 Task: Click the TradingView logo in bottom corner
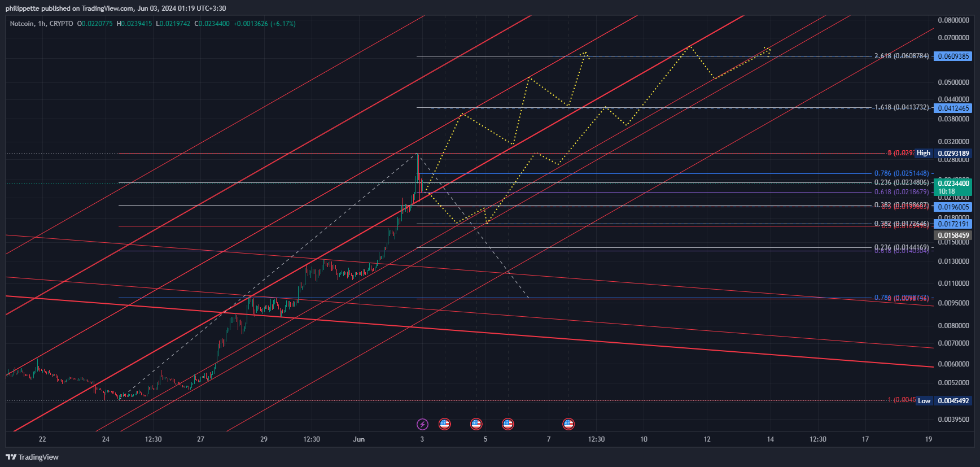coord(32,457)
